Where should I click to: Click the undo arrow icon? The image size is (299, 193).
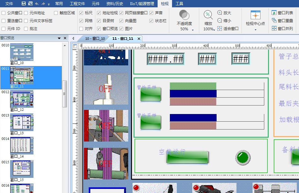[x=37, y=3]
